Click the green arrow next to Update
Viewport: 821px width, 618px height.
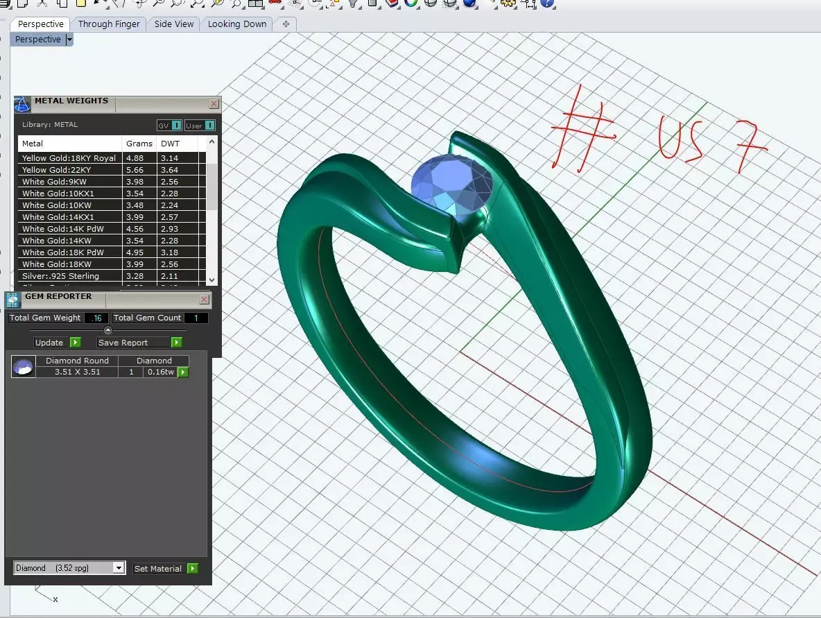(x=76, y=343)
